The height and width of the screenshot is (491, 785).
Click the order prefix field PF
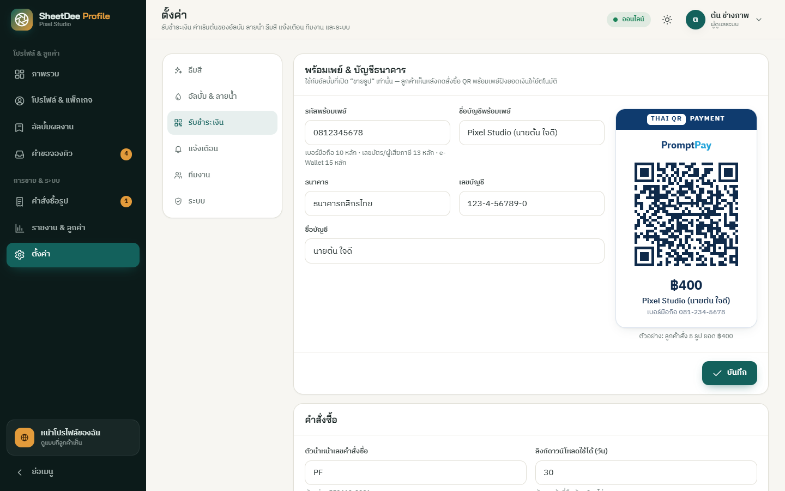point(415,472)
